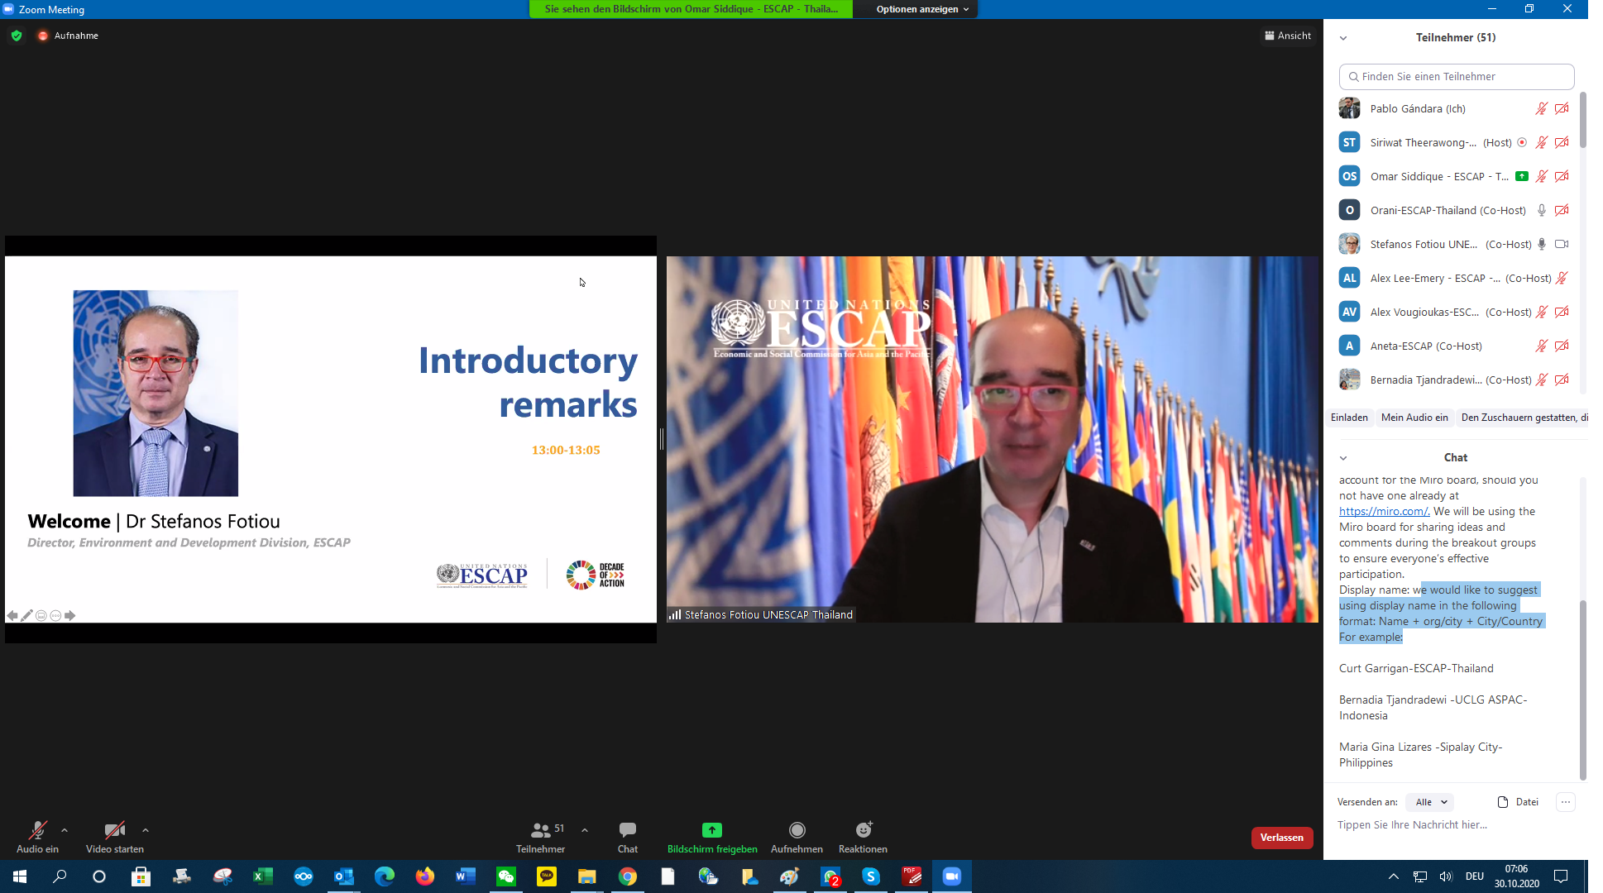This screenshot has height=893, width=1603.
Task: Click the green encryption shield icon
Action: tap(17, 36)
